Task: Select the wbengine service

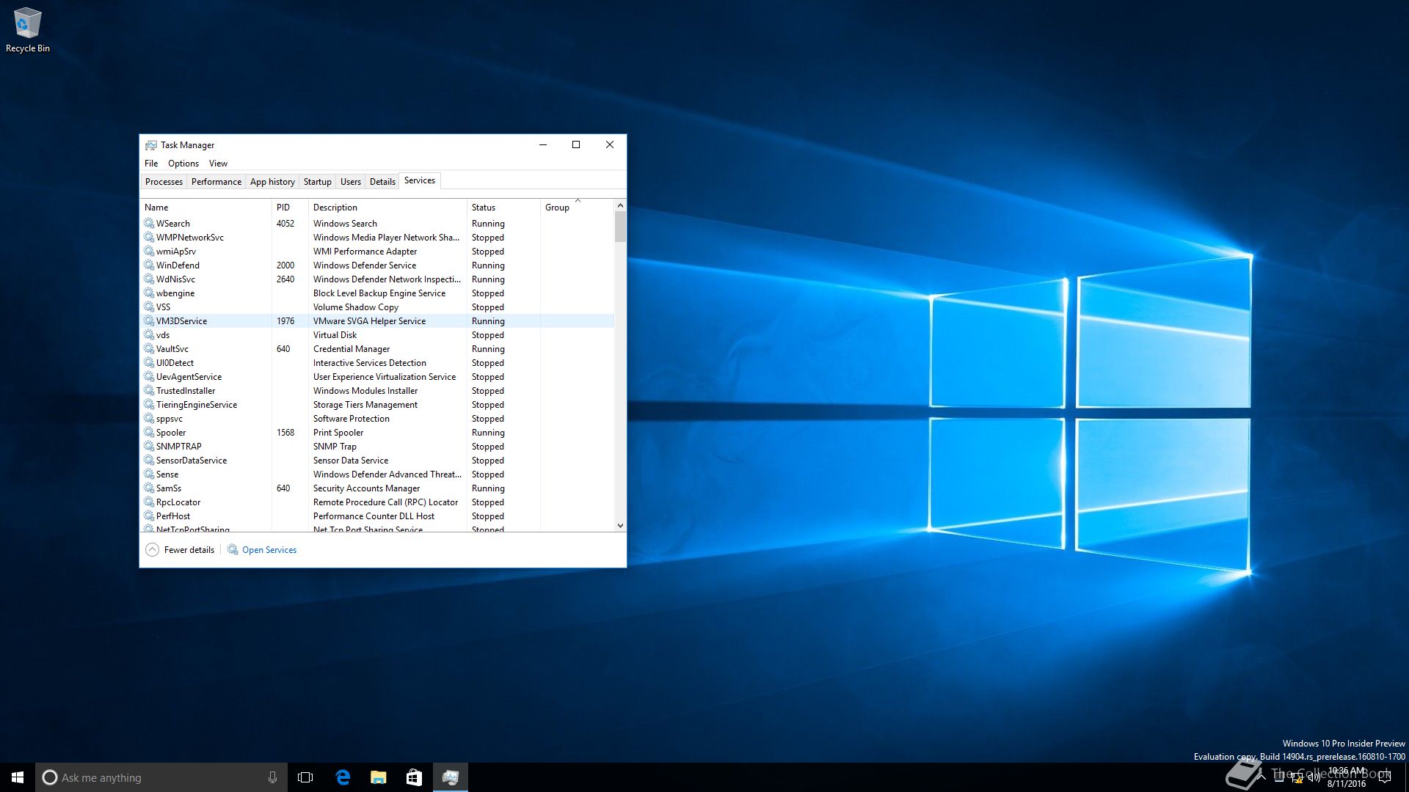Action: (377, 293)
